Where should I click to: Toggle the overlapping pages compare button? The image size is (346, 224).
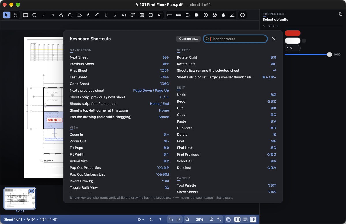[228, 219]
